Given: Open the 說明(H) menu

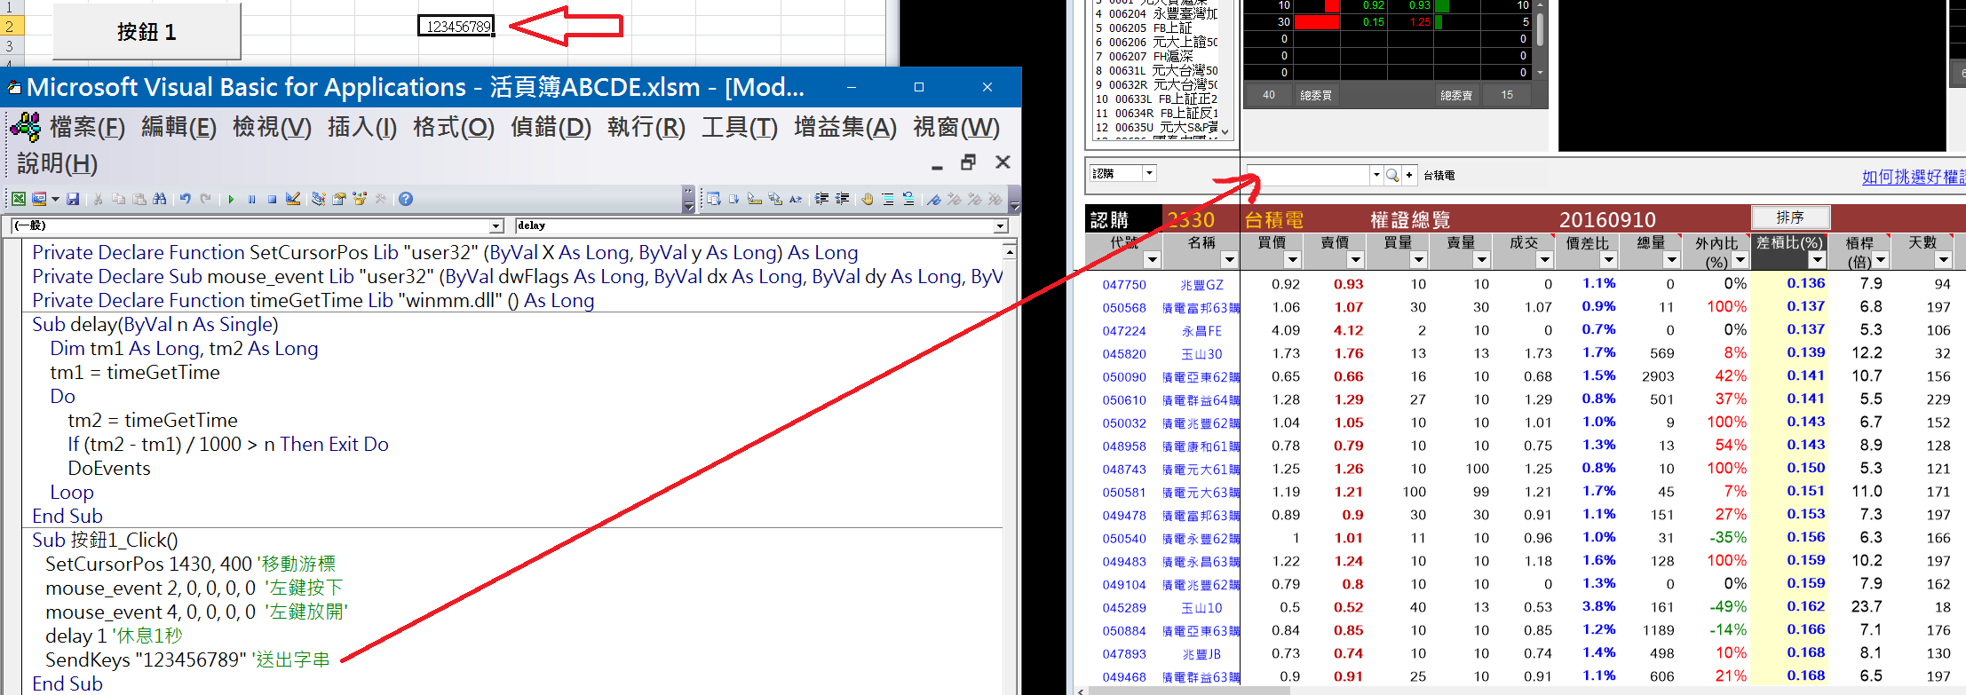Looking at the screenshot, I should click(57, 163).
